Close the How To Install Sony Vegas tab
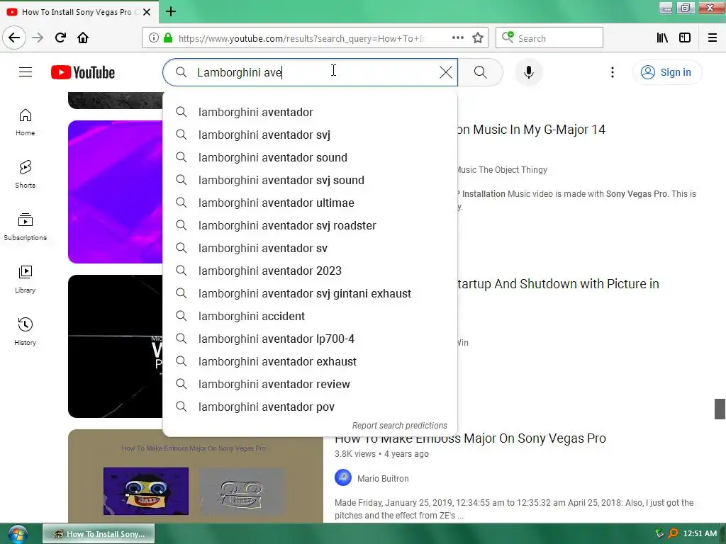Screen dimensions: 726x544 [x=147, y=12]
